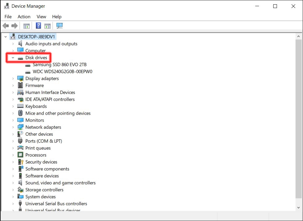Select WDC WDS240G2G0B-00EPW0 drive entry

pyautogui.click(x=62, y=71)
